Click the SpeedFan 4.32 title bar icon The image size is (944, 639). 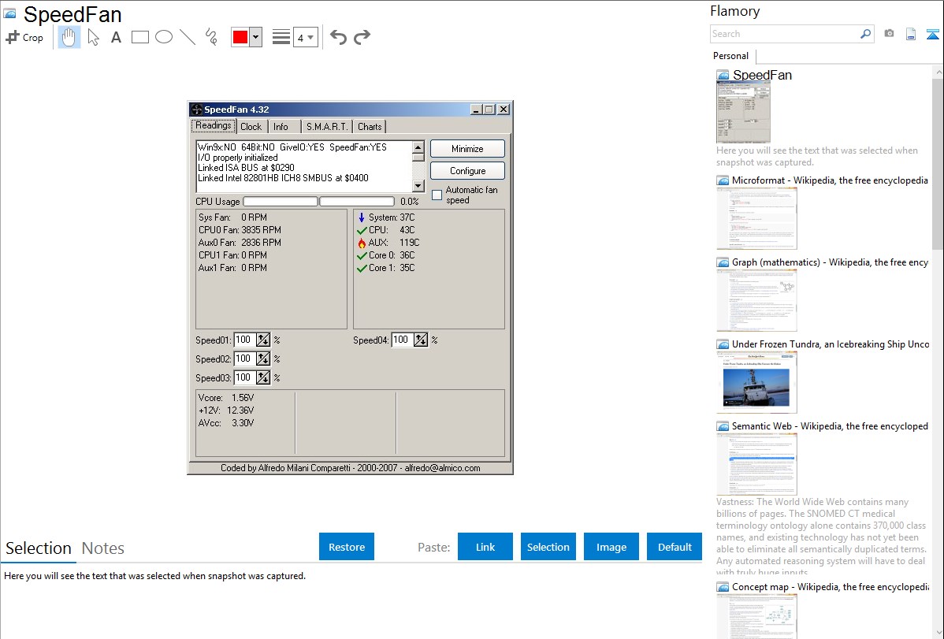coord(196,109)
